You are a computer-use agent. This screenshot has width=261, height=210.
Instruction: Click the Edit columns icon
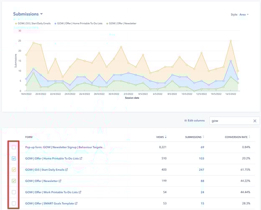click(x=186, y=121)
